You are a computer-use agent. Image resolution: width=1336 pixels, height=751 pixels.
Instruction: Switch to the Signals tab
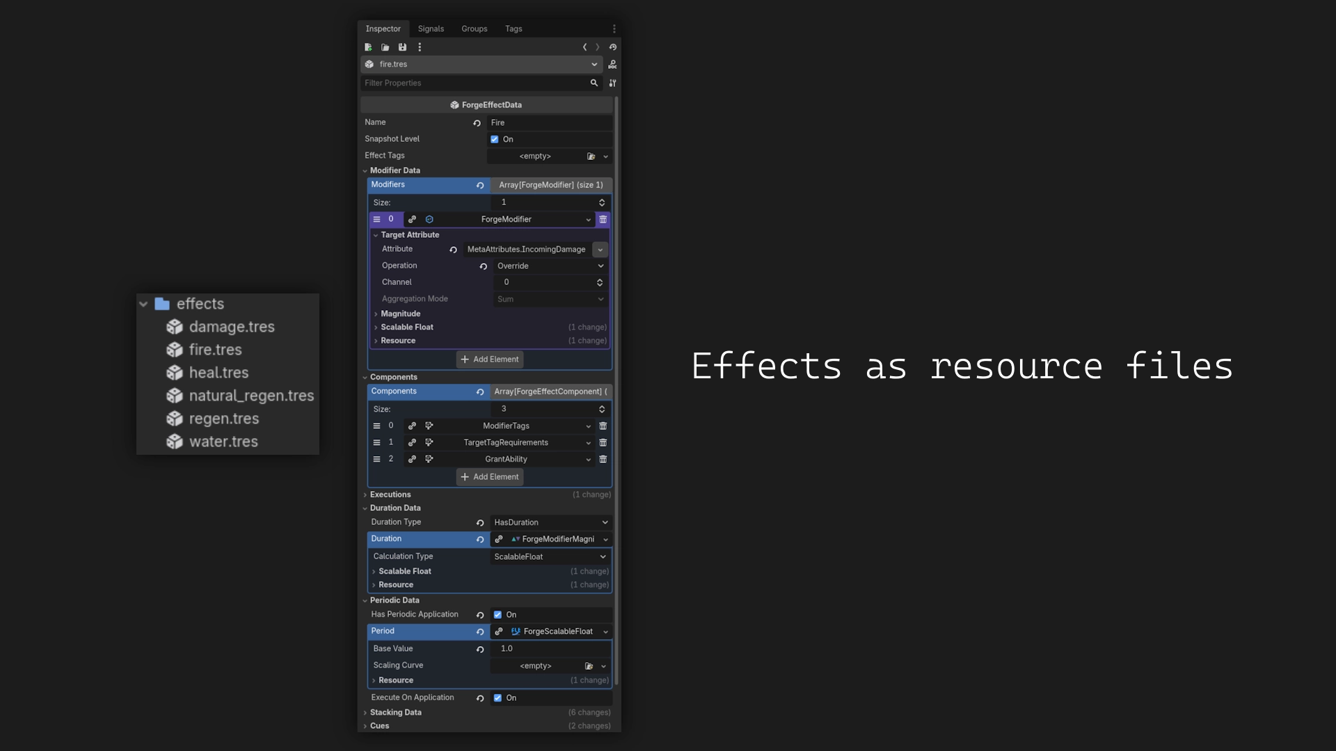pyautogui.click(x=431, y=29)
